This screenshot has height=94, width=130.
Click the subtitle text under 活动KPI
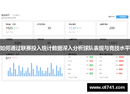tap(9, 18)
